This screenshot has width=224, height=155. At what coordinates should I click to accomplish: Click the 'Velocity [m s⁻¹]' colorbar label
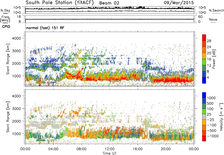[x=221, y=117]
